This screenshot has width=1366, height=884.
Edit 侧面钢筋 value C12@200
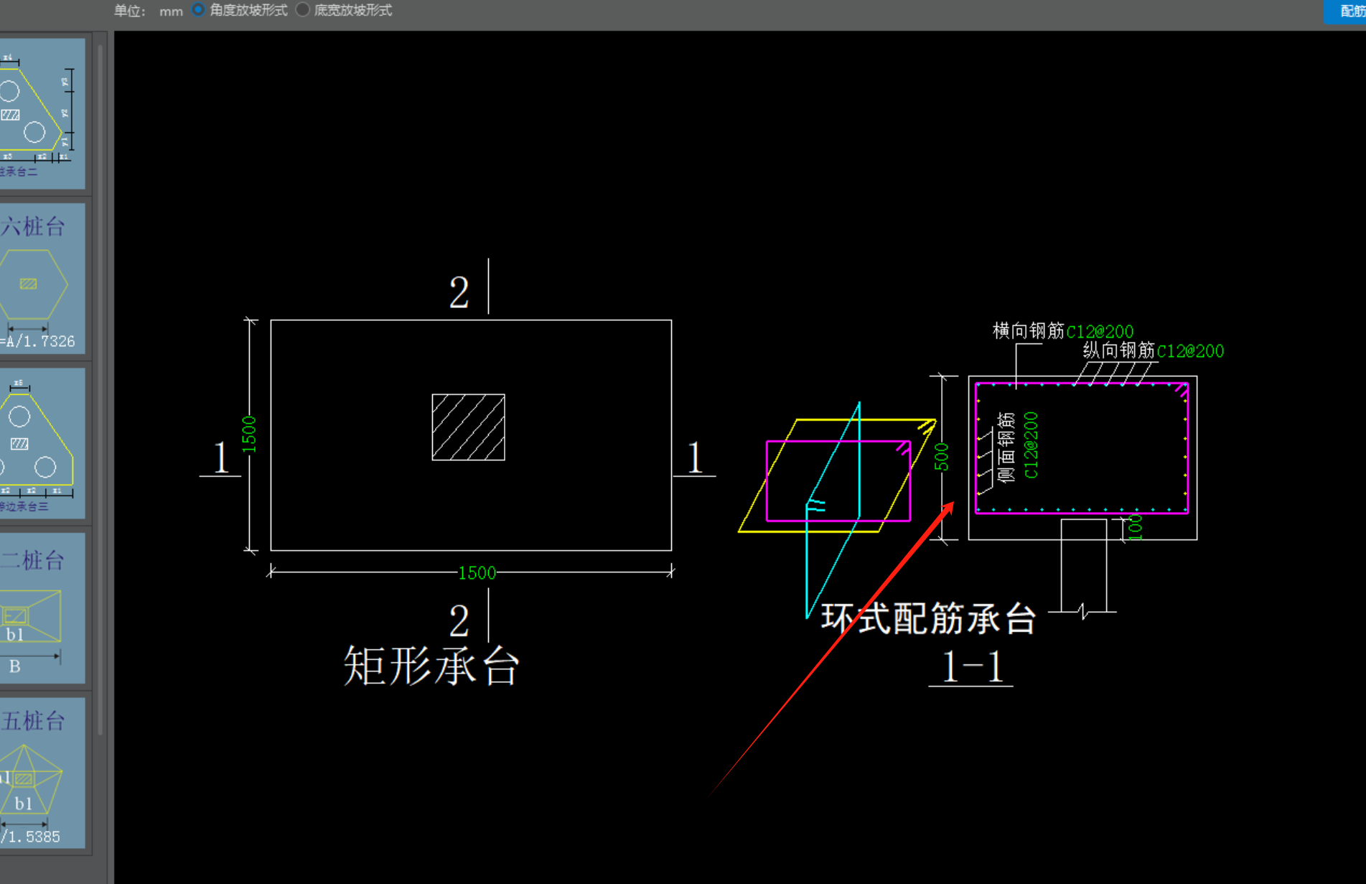[1031, 445]
